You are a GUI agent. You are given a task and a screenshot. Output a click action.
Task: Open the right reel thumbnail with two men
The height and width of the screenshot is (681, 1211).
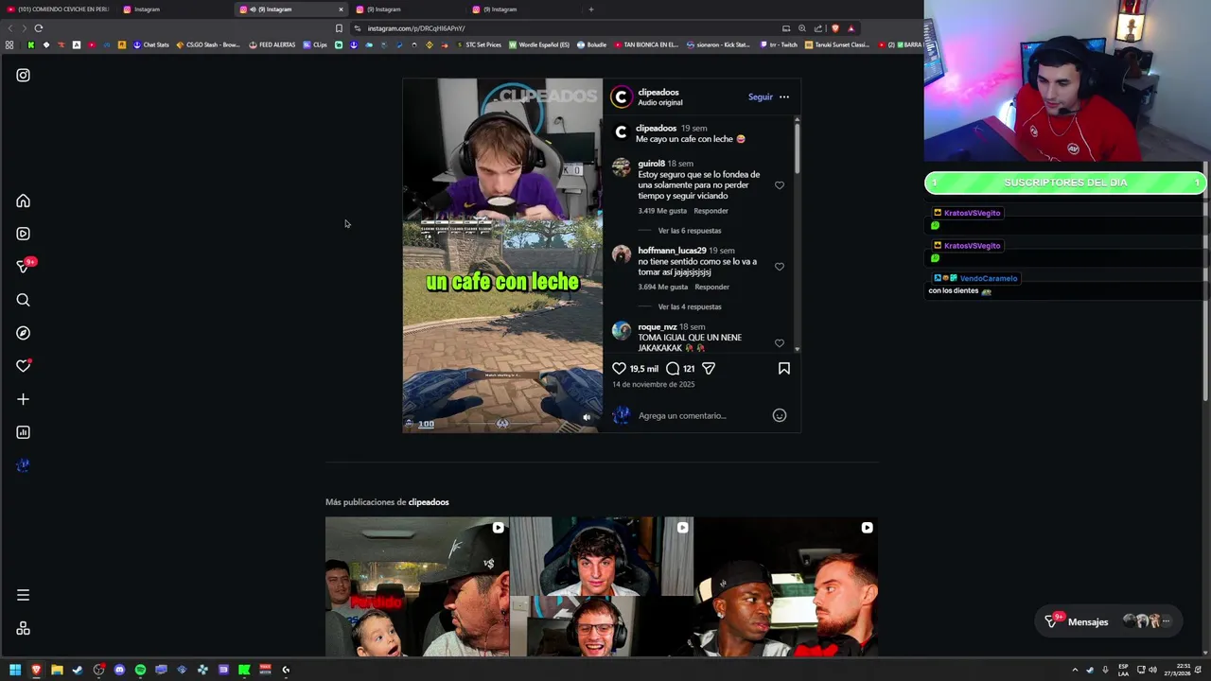point(786,586)
